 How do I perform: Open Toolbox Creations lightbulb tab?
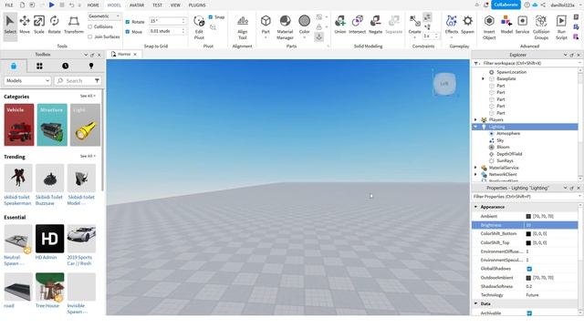point(91,66)
